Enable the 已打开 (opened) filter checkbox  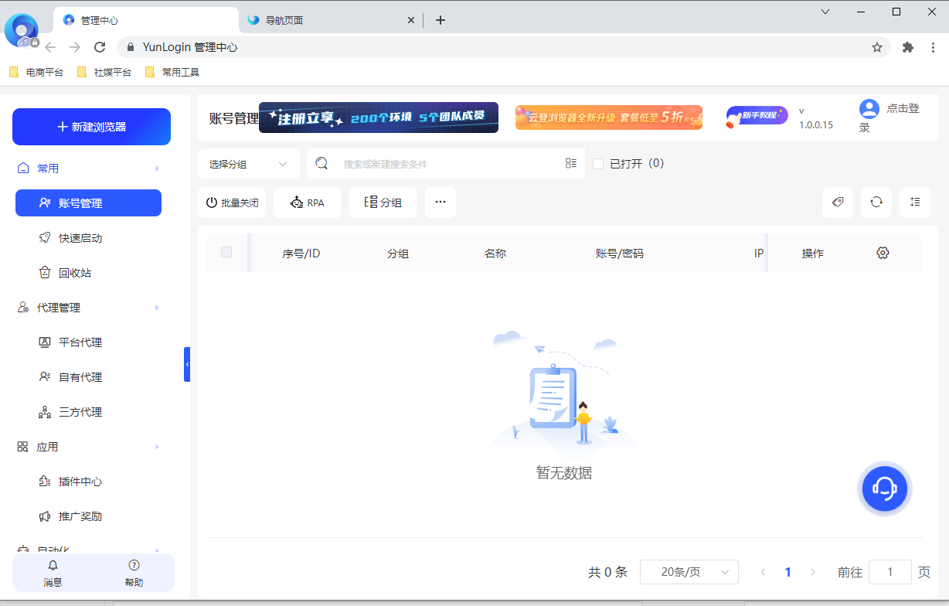598,163
